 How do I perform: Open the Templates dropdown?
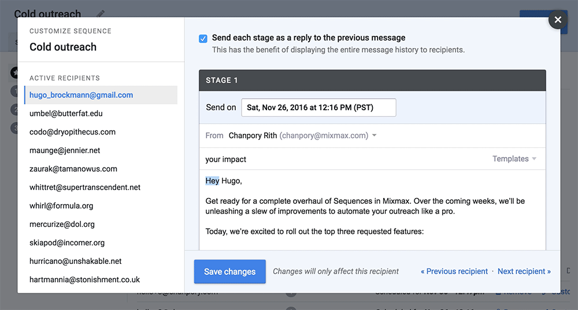[x=514, y=159]
